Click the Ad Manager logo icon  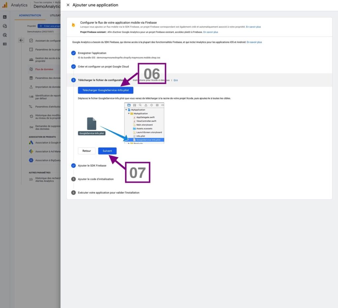[x=31, y=151]
